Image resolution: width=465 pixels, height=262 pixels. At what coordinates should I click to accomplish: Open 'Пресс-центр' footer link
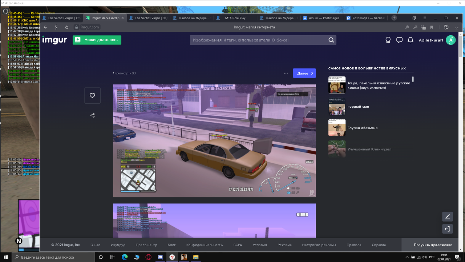coord(146,245)
